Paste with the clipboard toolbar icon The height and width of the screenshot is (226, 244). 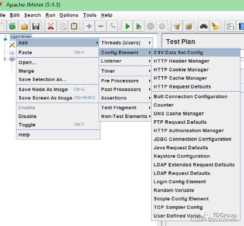click(74, 26)
